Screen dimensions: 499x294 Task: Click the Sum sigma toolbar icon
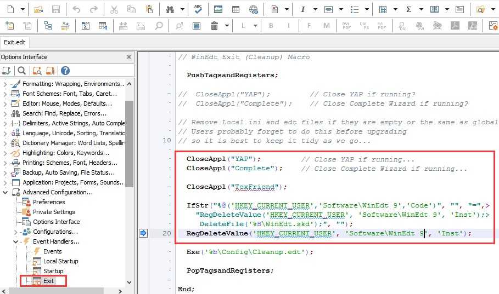click(408, 9)
